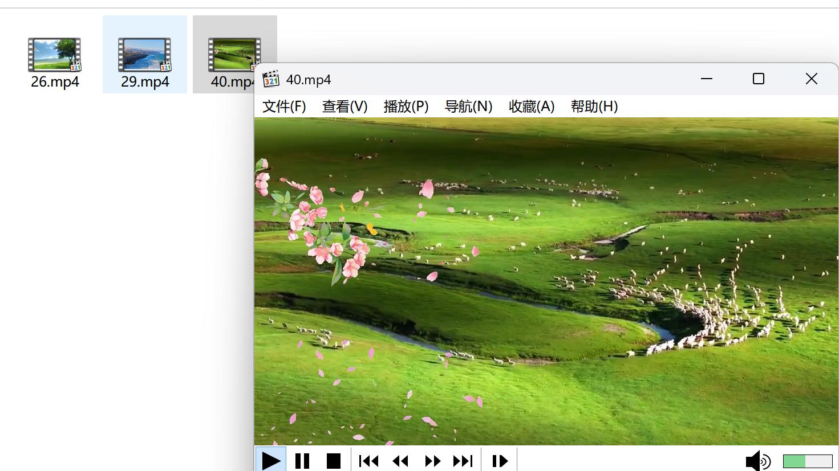The image size is (839, 471).
Task: Minimize the 40.mp4 player window
Action: 707,79
